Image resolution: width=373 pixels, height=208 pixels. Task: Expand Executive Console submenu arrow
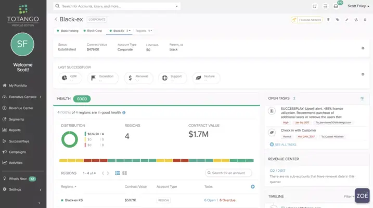click(41, 97)
